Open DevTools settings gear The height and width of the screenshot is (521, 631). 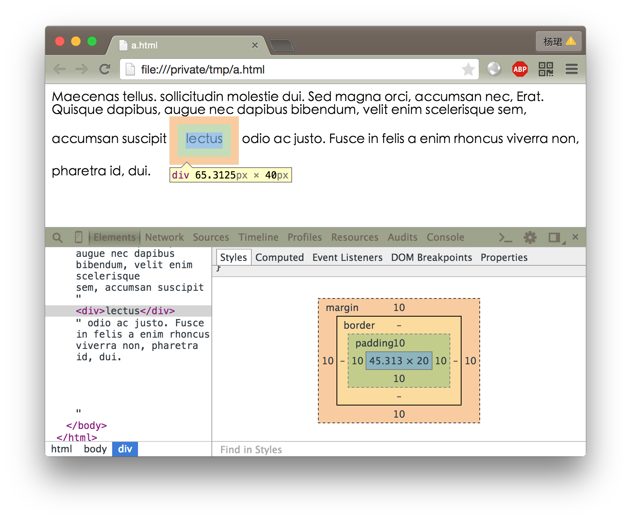[x=530, y=237]
